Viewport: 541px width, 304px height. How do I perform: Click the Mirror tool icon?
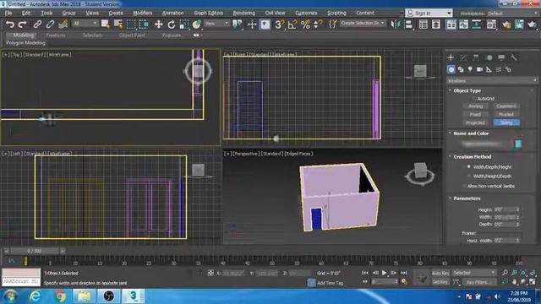point(396,24)
